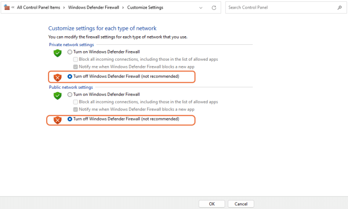Go to the Windows Defender Firewall breadcrumb
Image resolution: width=348 pixels, height=209 pixels.
pyautogui.click(x=93, y=8)
